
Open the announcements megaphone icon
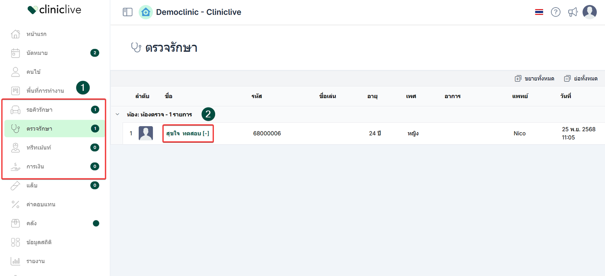573,12
